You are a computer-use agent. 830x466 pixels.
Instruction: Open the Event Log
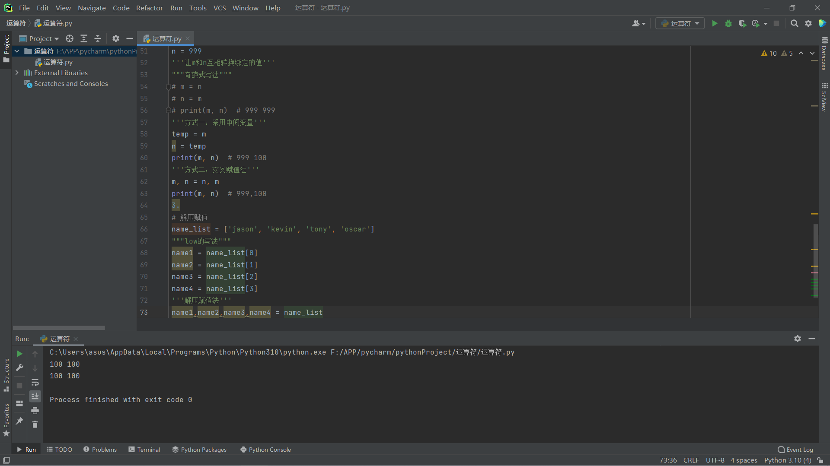tap(795, 450)
